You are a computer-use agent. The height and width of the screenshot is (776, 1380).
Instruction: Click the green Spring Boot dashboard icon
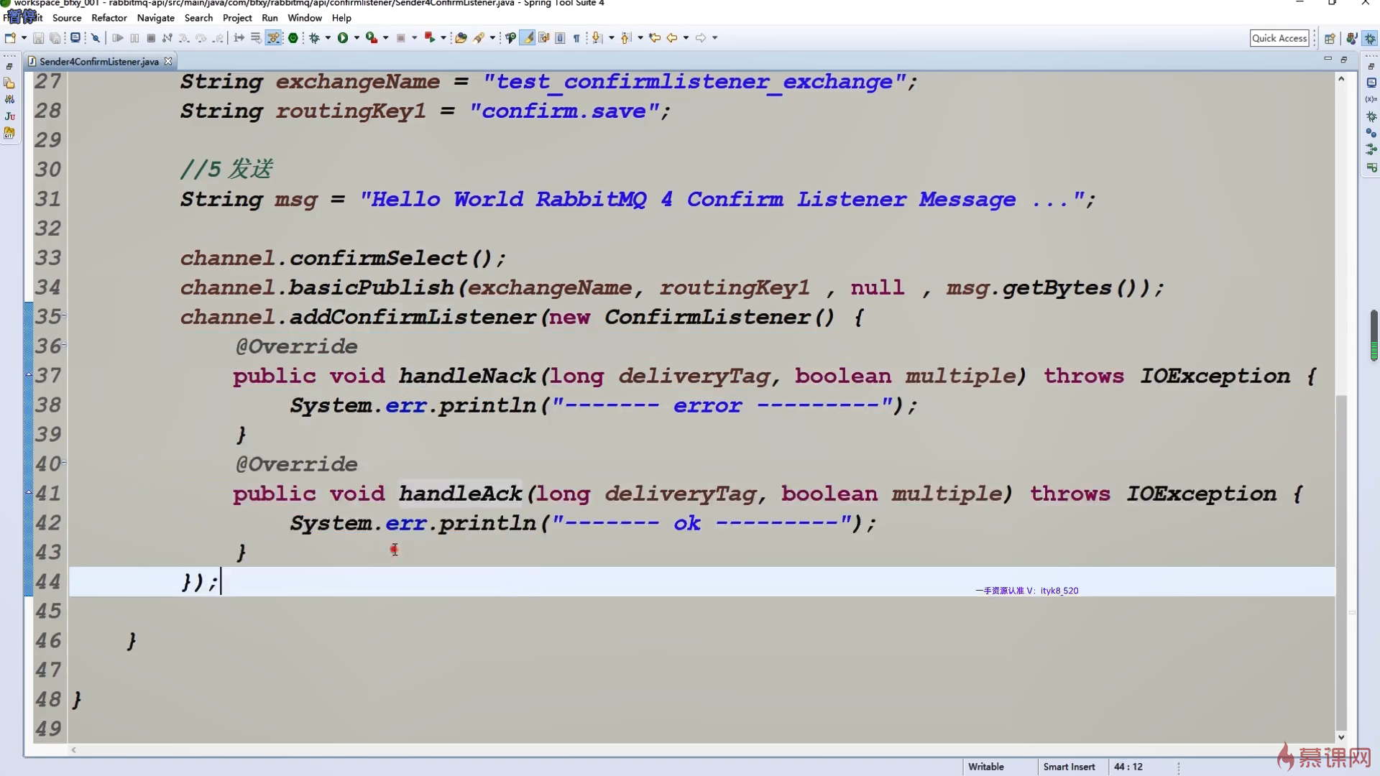click(x=293, y=38)
